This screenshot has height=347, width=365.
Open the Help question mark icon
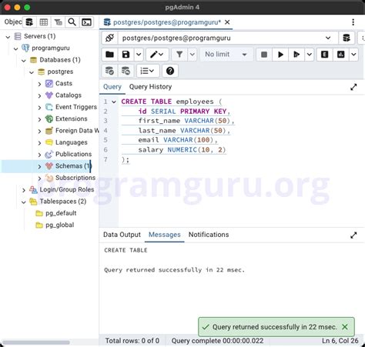click(170, 71)
